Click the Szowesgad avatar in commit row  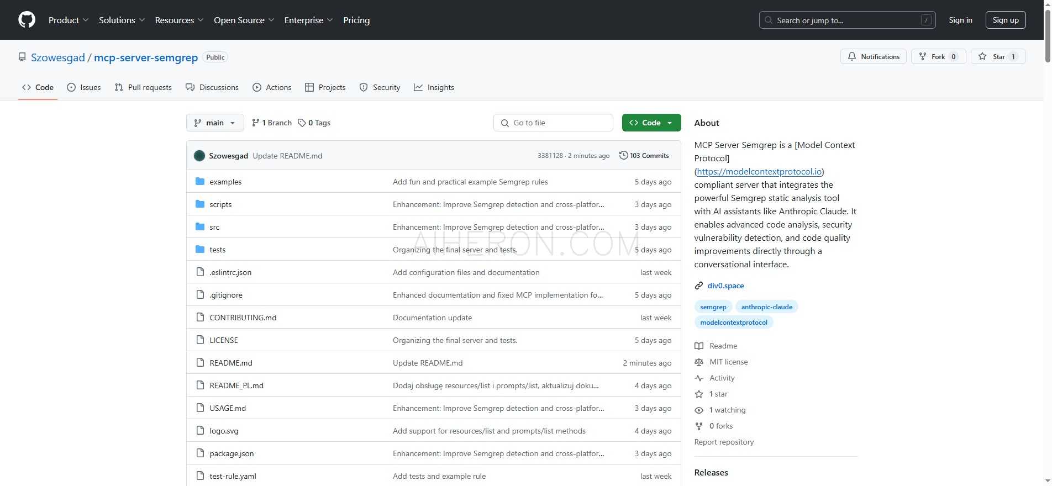[x=199, y=156]
